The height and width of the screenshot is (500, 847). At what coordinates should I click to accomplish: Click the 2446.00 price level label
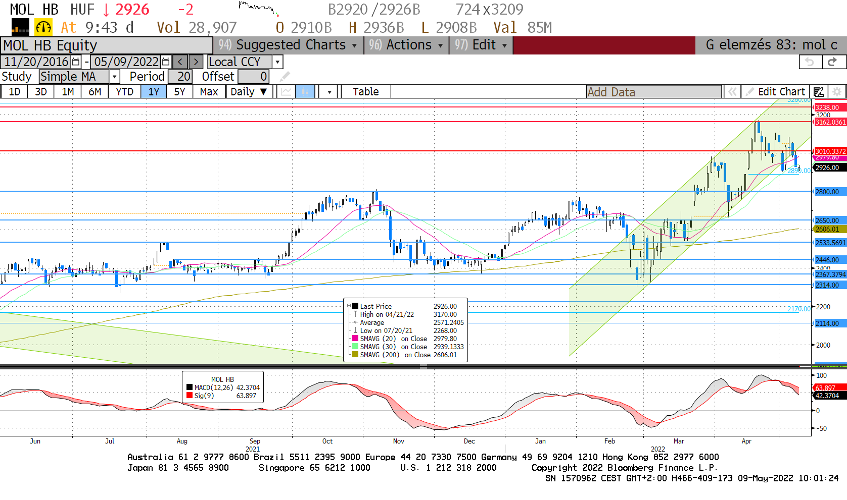pyautogui.click(x=829, y=260)
